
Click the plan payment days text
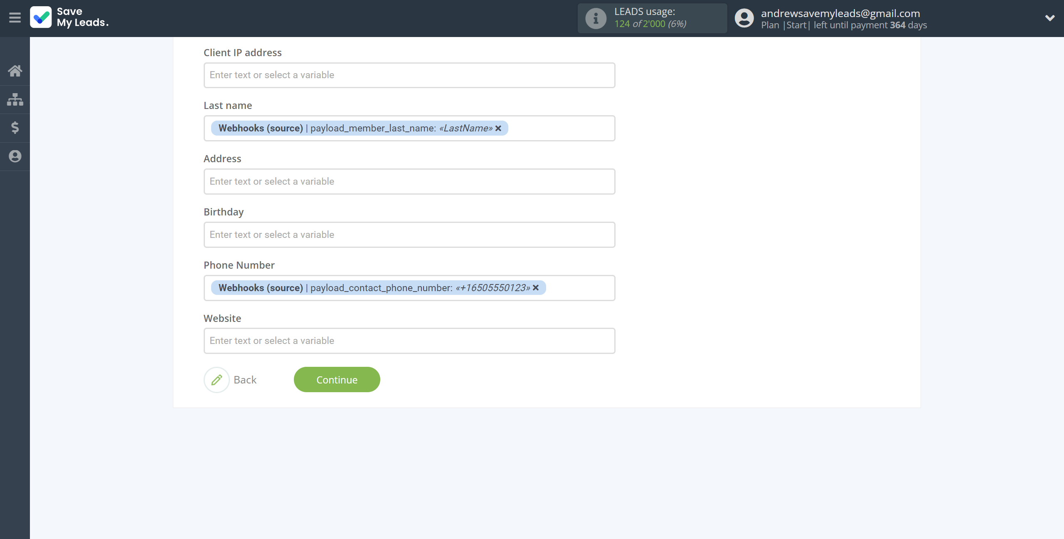(844, 25)
